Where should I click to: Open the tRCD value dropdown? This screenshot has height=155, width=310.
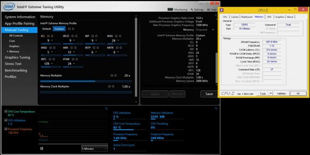click(74, 41)
